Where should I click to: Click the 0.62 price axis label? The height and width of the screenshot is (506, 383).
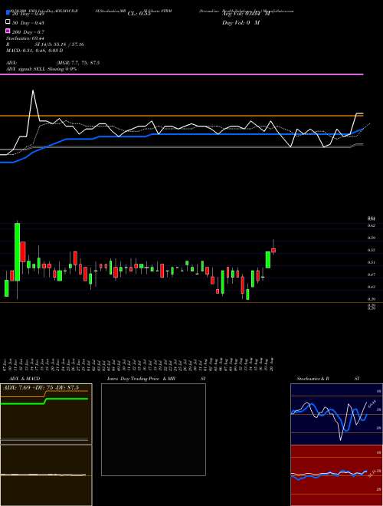tap(372, 225)
